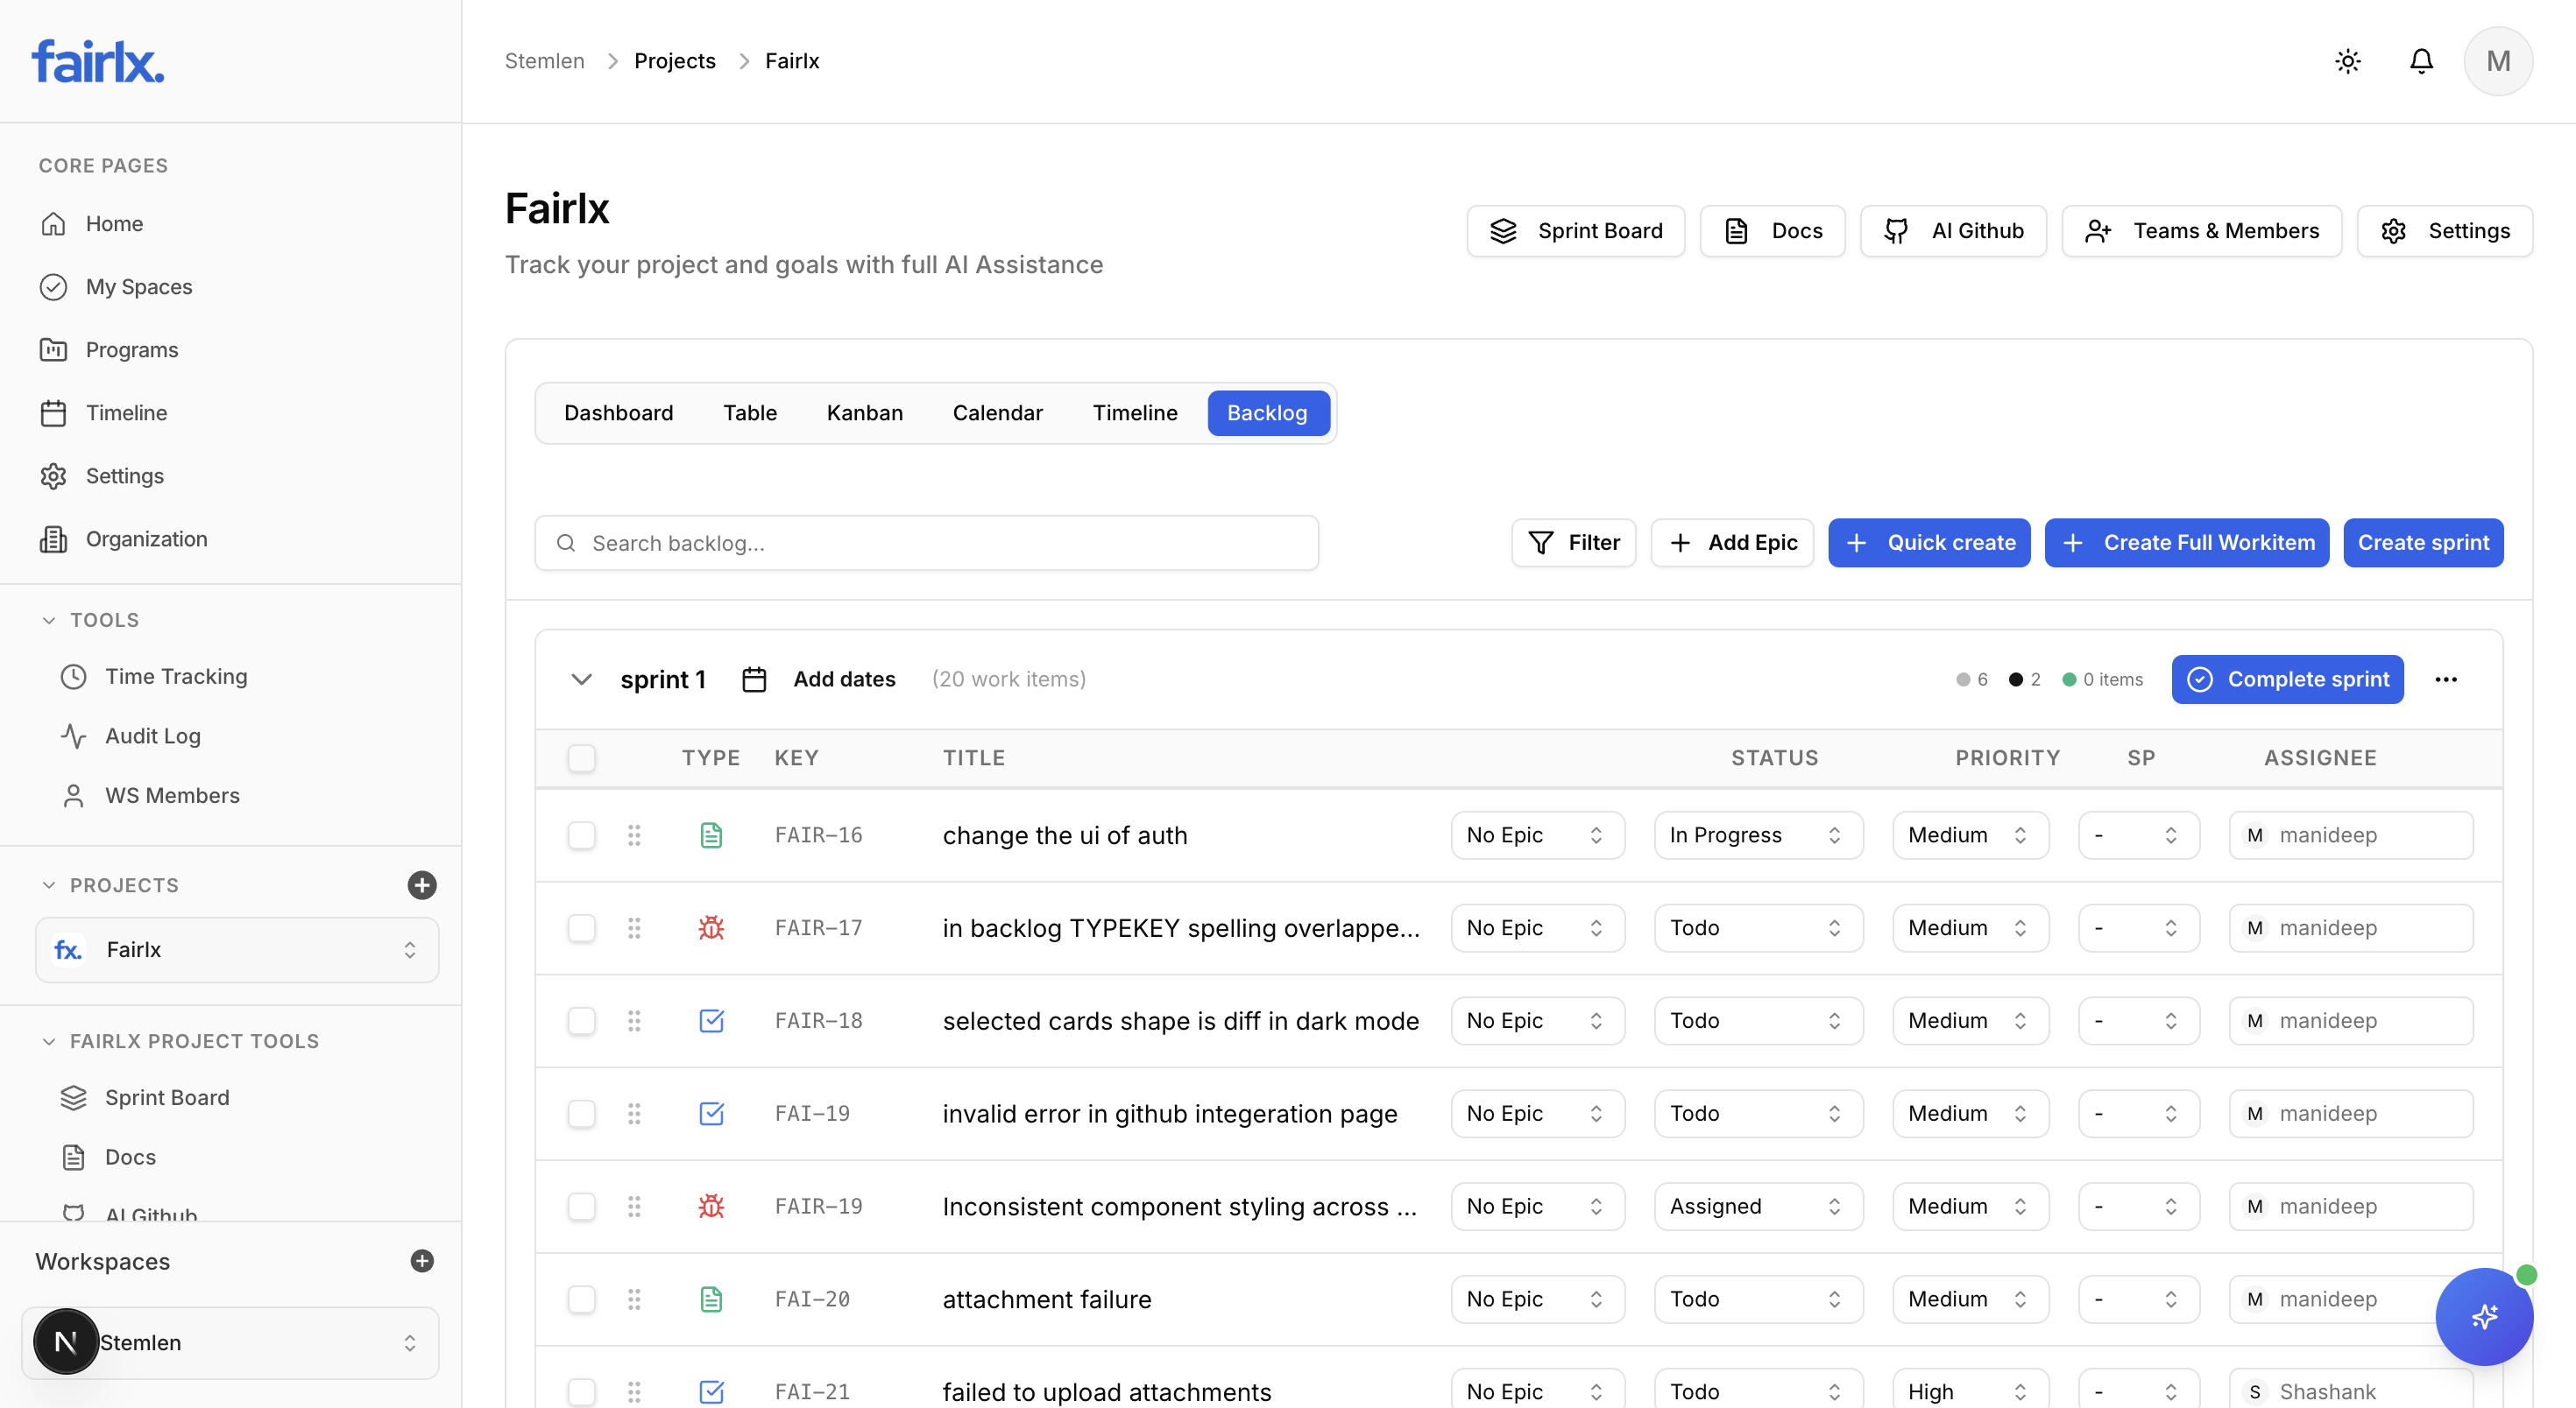Viewport: 2576px width, 1408px height.
Task: Switch to the Timeline view tab
Action: (x=1135, y=413)
